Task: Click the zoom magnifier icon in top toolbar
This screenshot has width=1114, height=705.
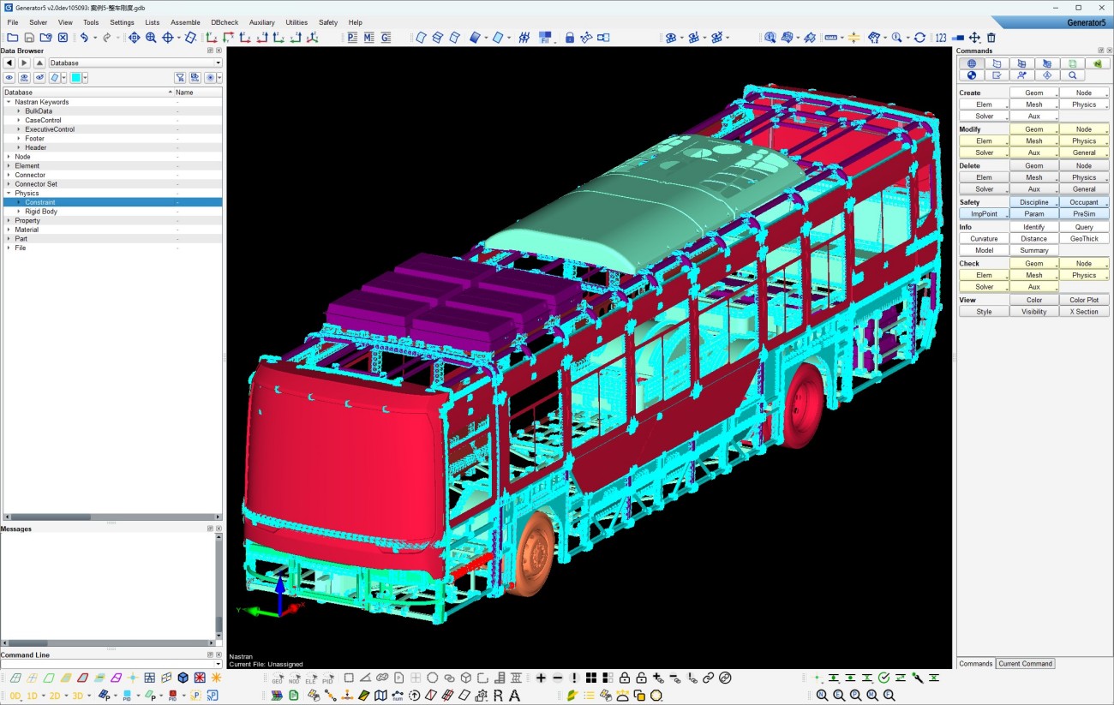Action: [151, 38]
